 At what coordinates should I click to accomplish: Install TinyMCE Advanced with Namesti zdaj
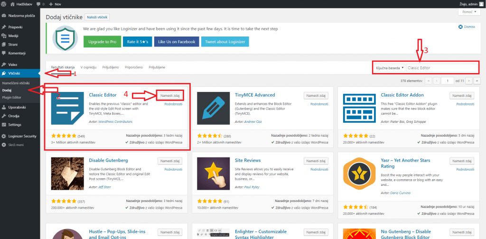pyautogui.click(x=316, y=95)
